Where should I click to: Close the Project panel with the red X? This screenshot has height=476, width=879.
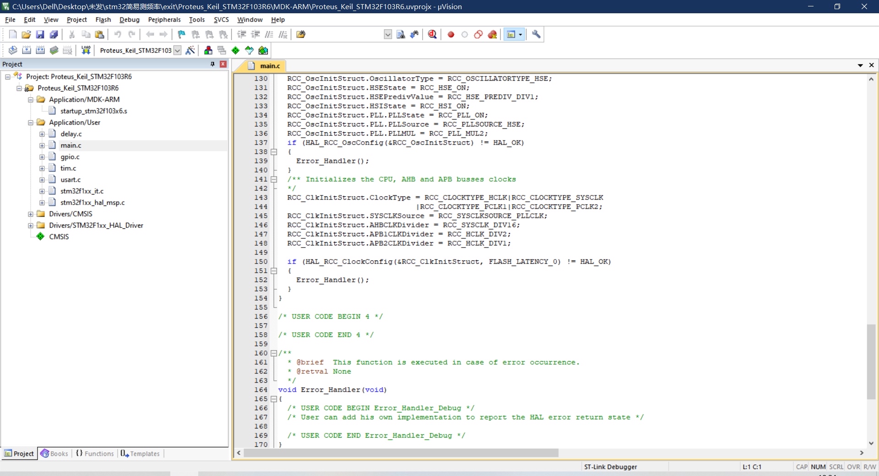223,64
